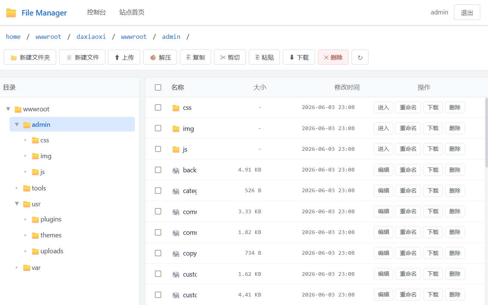
Task: Click the 4.91 KB size cell
Action: pyautogui.click(x=250, y=170)
